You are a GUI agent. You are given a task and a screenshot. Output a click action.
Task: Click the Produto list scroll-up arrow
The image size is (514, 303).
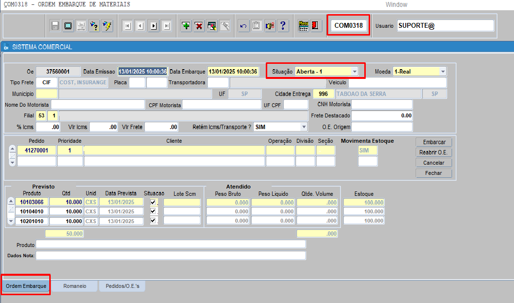point(11,201)
